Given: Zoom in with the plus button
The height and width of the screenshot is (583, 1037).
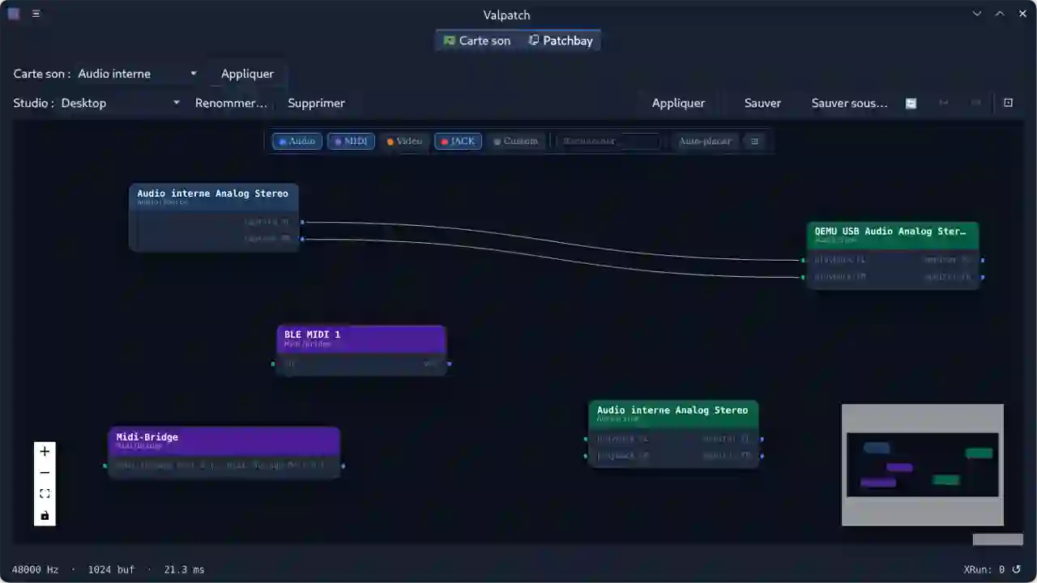Looking at the screenshot, I should [x=45, y=452].
